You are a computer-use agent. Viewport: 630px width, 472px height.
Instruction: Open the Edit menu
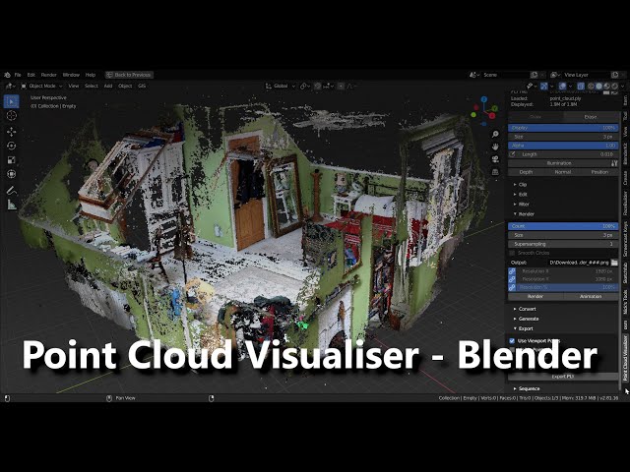[x=31, y=75]
